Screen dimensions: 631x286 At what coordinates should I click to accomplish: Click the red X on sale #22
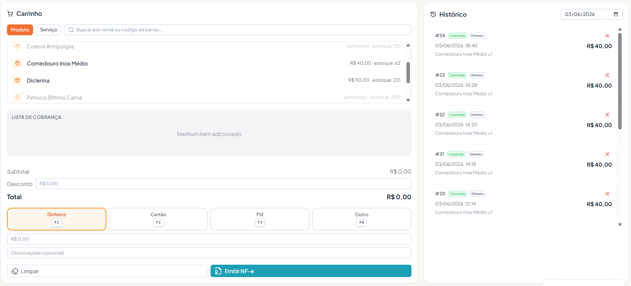point(607,115)
